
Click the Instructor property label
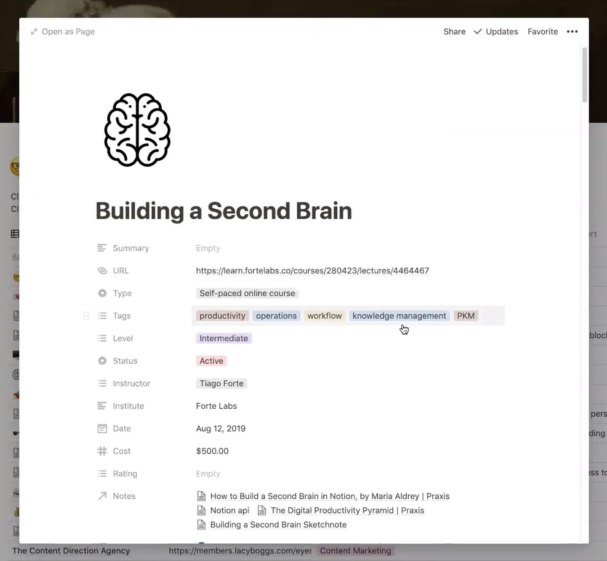coord(131,383)
